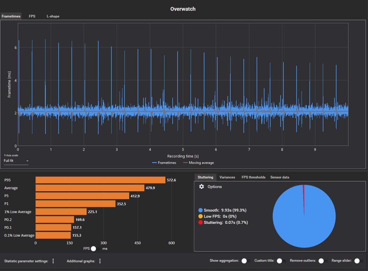Viewport: 368px width, 271px height.
Task: Open the Variances tab
Action: point(227,177)
